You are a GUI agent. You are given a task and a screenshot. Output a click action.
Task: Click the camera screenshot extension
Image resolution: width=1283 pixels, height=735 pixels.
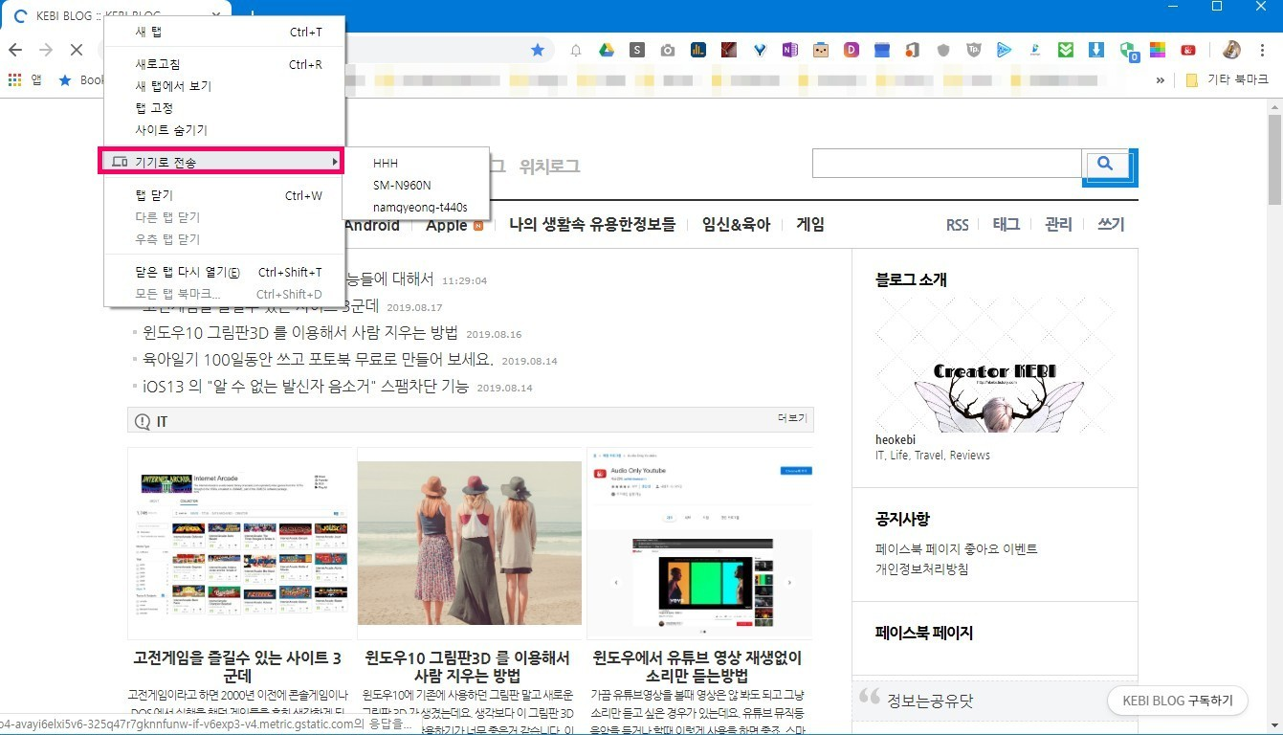coord(668,50)
